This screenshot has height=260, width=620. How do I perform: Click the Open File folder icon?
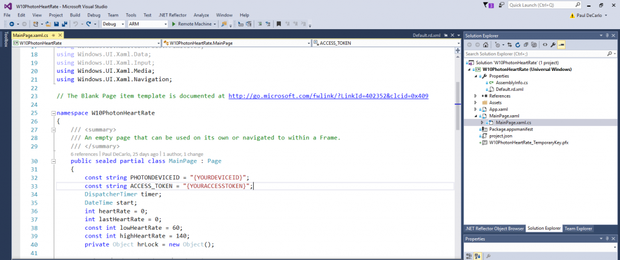[x=48, y=24]
